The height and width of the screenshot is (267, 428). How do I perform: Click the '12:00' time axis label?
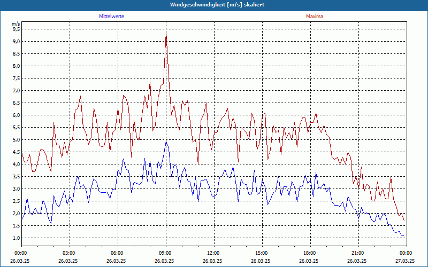215,253
